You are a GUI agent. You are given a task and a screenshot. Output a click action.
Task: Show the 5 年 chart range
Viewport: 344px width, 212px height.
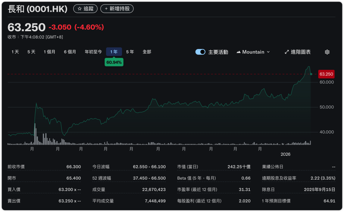130,52
